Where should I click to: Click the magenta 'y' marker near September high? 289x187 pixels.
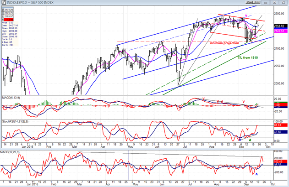pos(246,16)
